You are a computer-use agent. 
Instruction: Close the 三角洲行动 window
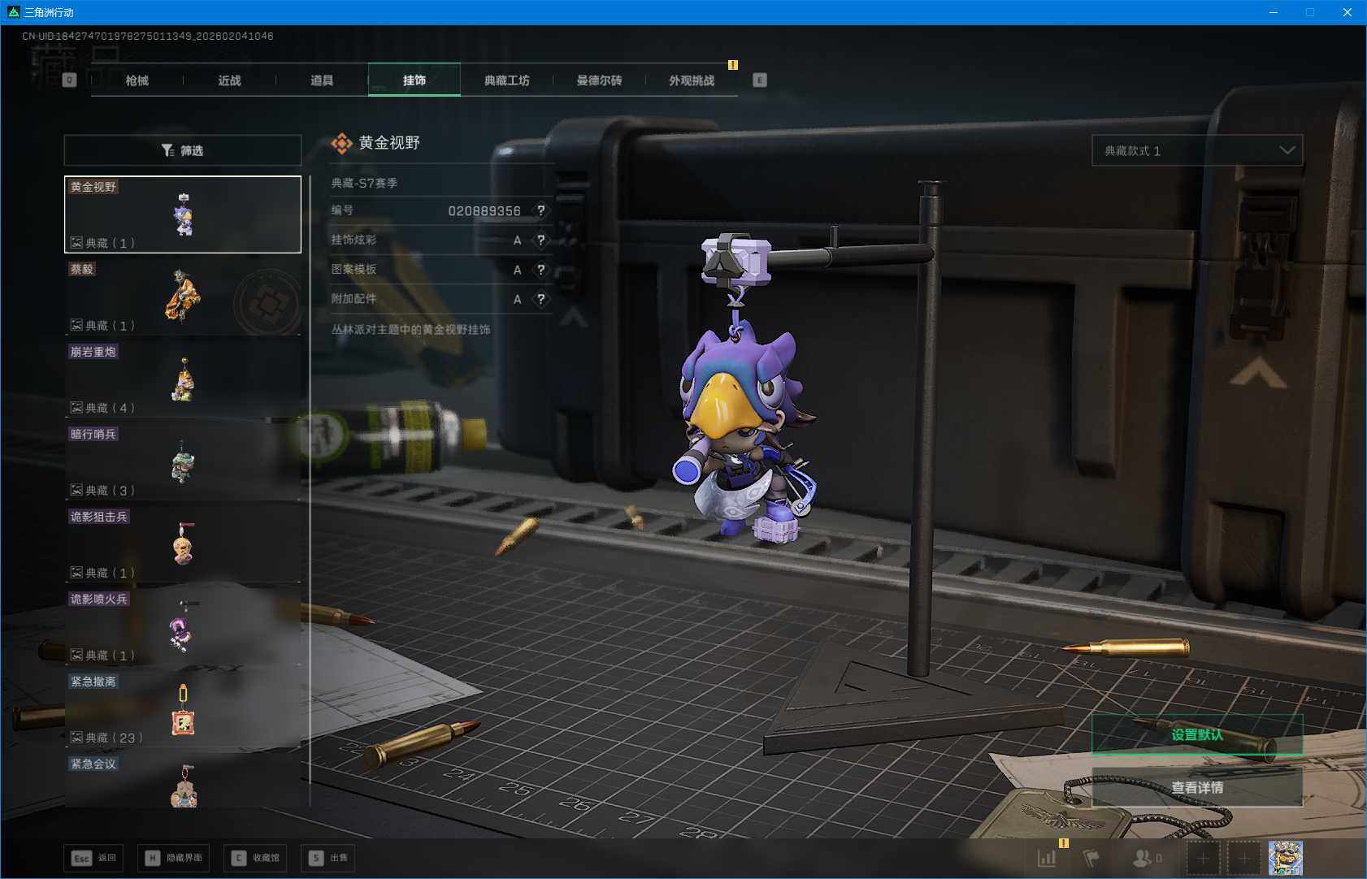tap(1347, 12)
